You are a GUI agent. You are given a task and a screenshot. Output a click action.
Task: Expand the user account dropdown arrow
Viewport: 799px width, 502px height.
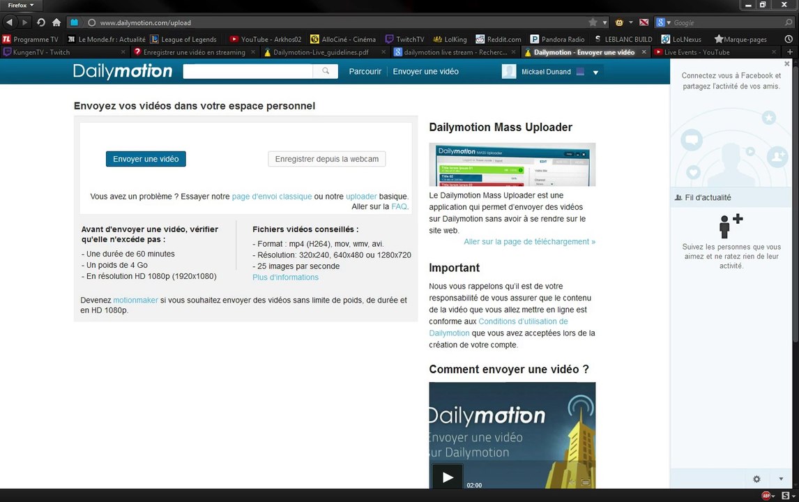click(595, 73)
